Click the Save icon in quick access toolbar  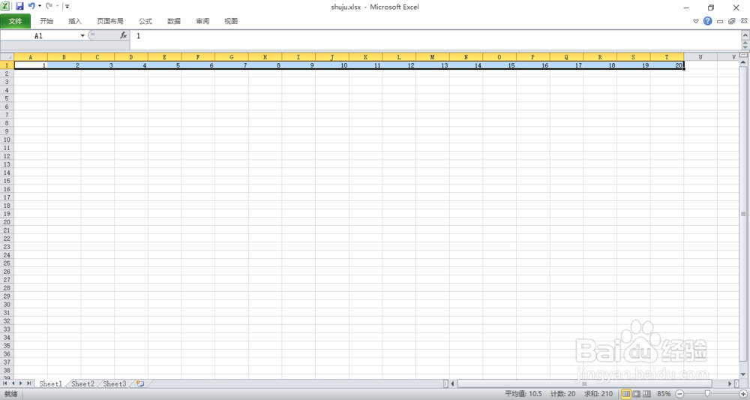[x=19, y=6]
